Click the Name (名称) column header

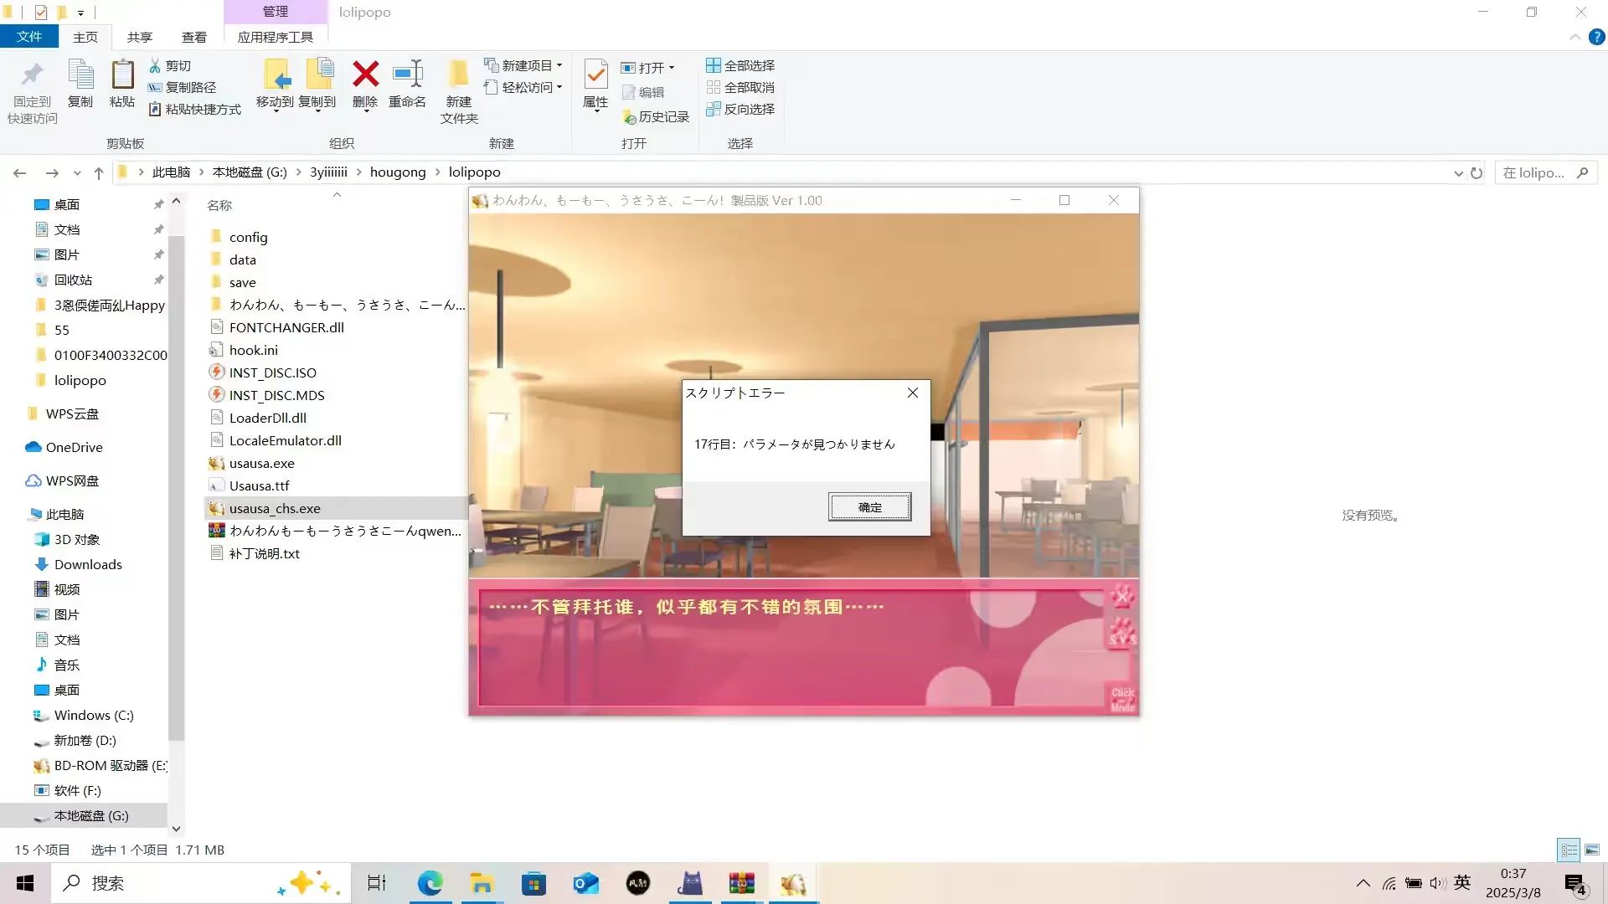pyautogui.click(x=219, y=205)
